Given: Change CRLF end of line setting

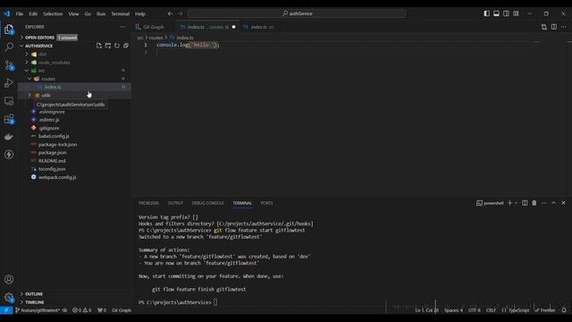Looking at the screenshot, I should [491, 310].
